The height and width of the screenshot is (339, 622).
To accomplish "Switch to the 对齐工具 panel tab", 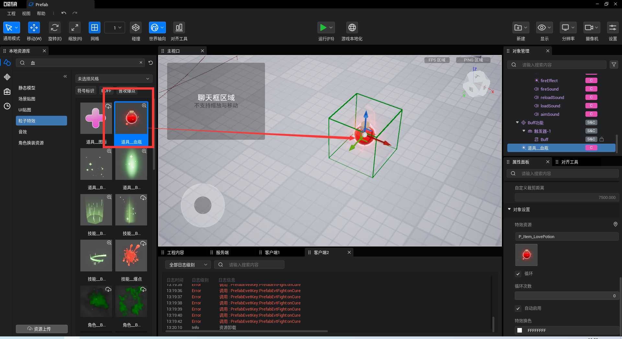I will click(570, 162).
